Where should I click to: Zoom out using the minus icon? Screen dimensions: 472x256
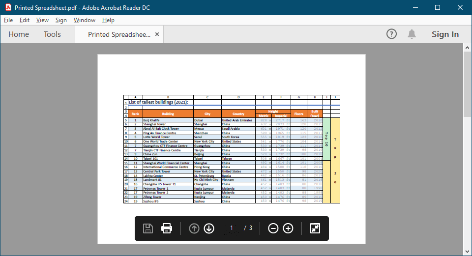tap(273, 228)
